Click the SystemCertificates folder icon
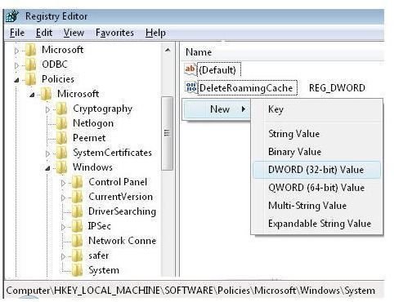The height and width of the screenshot is (302, 394). (x=62, y=153)
